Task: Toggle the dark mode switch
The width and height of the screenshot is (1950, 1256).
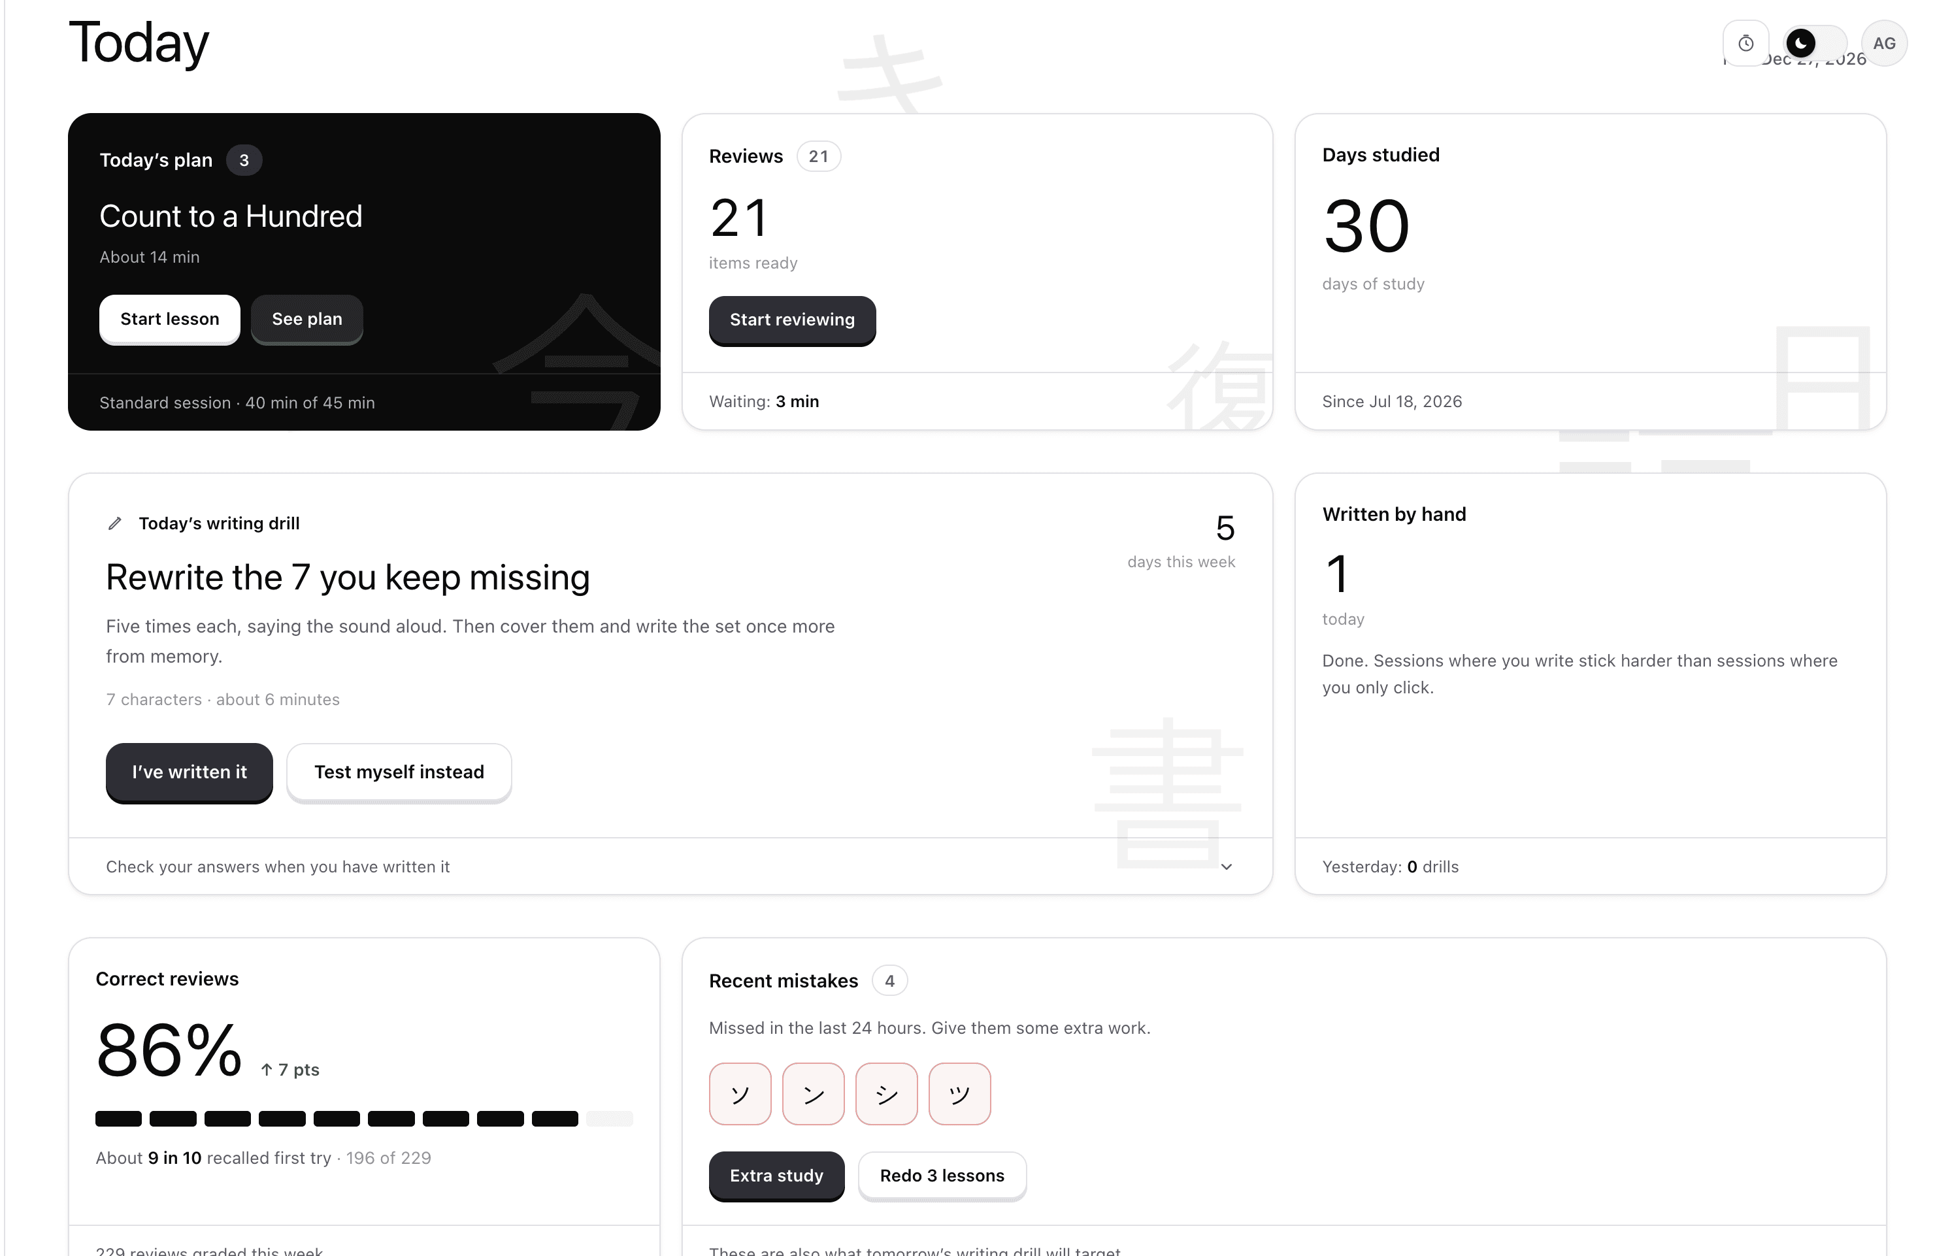Action: click(1815, 42)
